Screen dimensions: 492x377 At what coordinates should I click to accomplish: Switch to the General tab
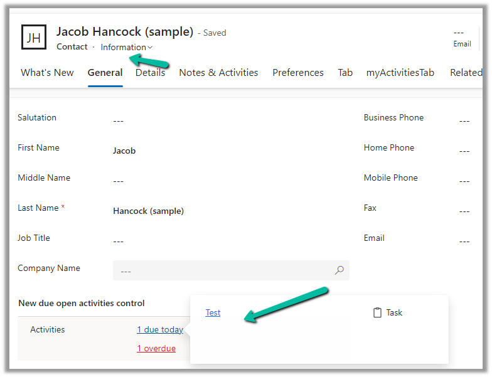coord(105,73)
